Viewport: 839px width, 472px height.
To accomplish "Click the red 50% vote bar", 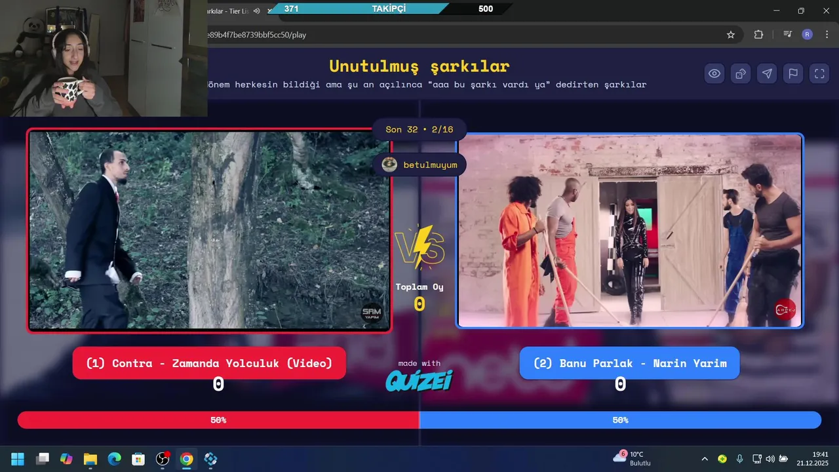I will pos(218,420).
